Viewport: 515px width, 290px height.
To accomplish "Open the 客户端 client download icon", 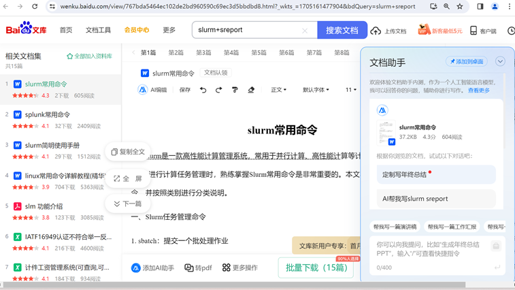I will [x=474, y=31].
